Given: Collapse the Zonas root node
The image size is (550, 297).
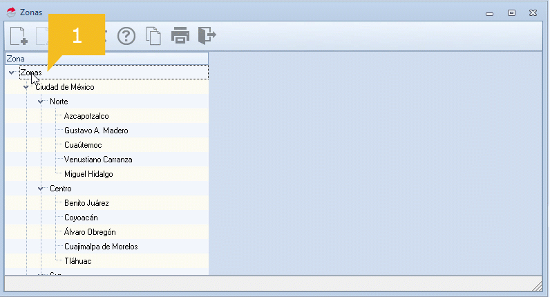Looking at the screenshot, I should [x=12, y=73].
